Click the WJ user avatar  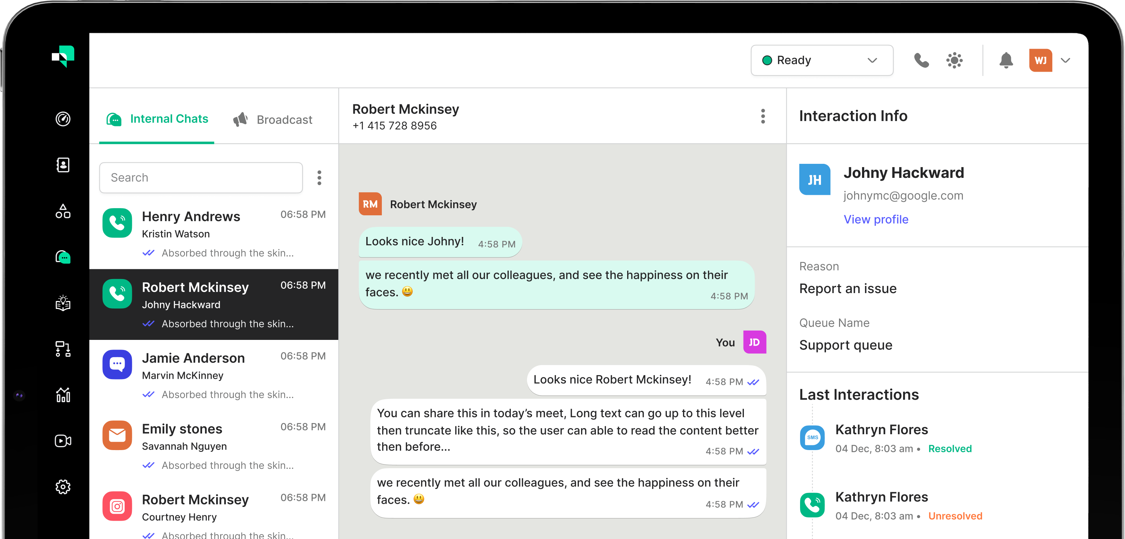1041,60
